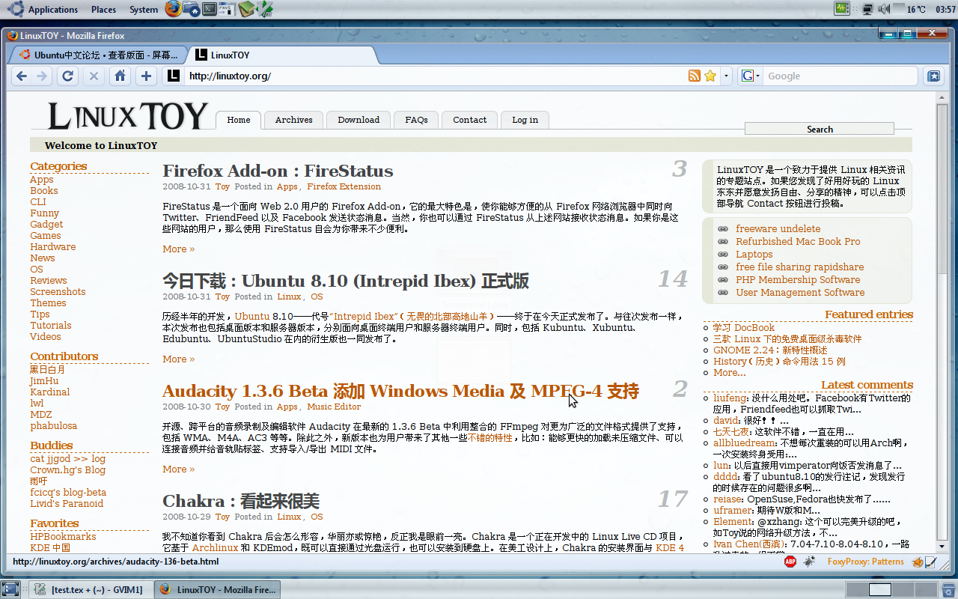Screen dimensions: 958x599
Task: Open the Archives tab on LinuxTOY
Action: 293,120
